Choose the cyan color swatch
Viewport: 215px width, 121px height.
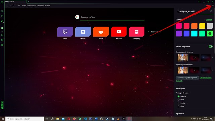point(194,34)
